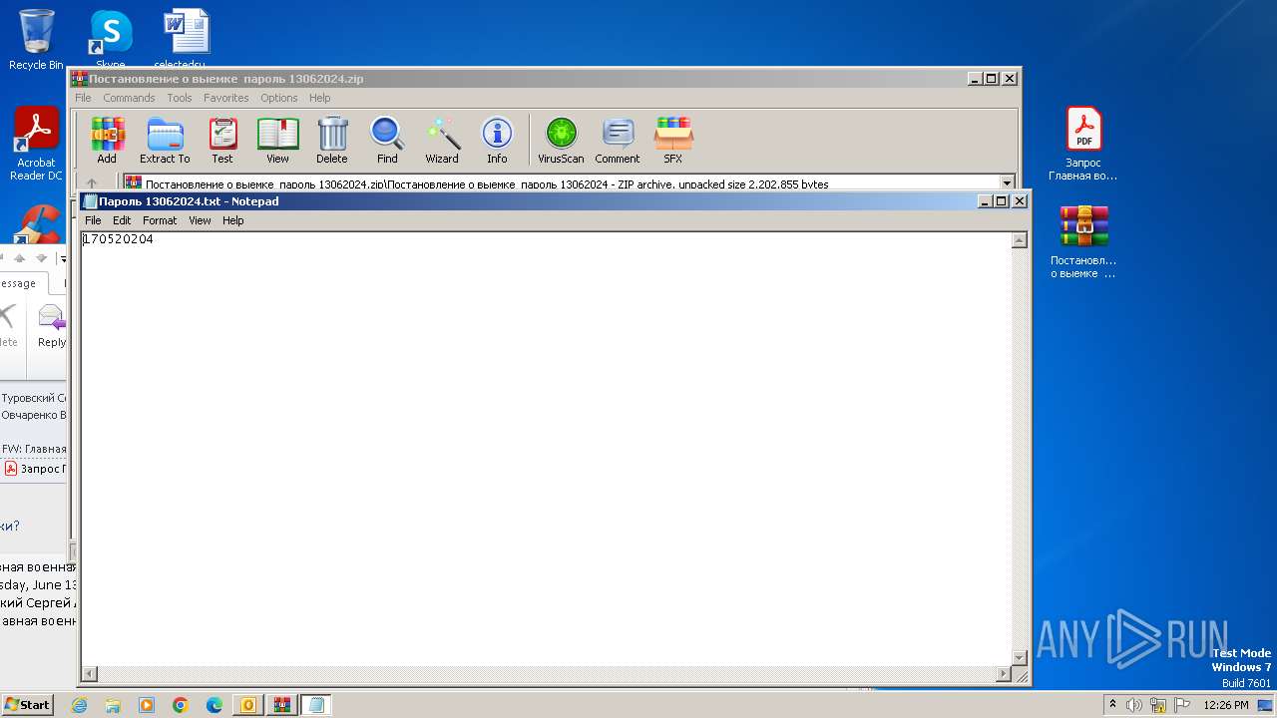Switch to Outlook in taskbar

[248, 705]
